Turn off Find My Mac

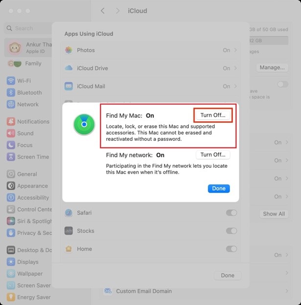[x=213, y=115]
